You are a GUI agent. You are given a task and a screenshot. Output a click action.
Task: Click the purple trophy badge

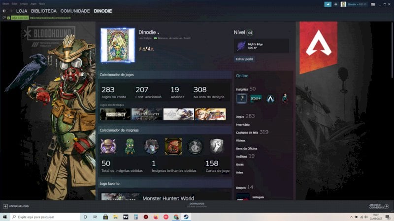pos(108,146)
